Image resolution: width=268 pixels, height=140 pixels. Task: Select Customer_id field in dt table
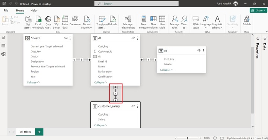[105, 51]
